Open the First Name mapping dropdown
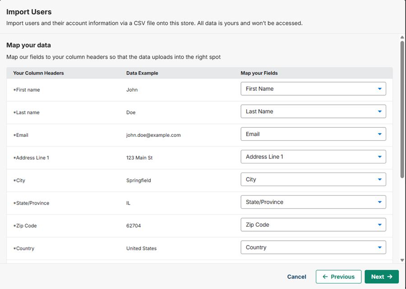Screen dimensions: 406x289 point(314,89)
